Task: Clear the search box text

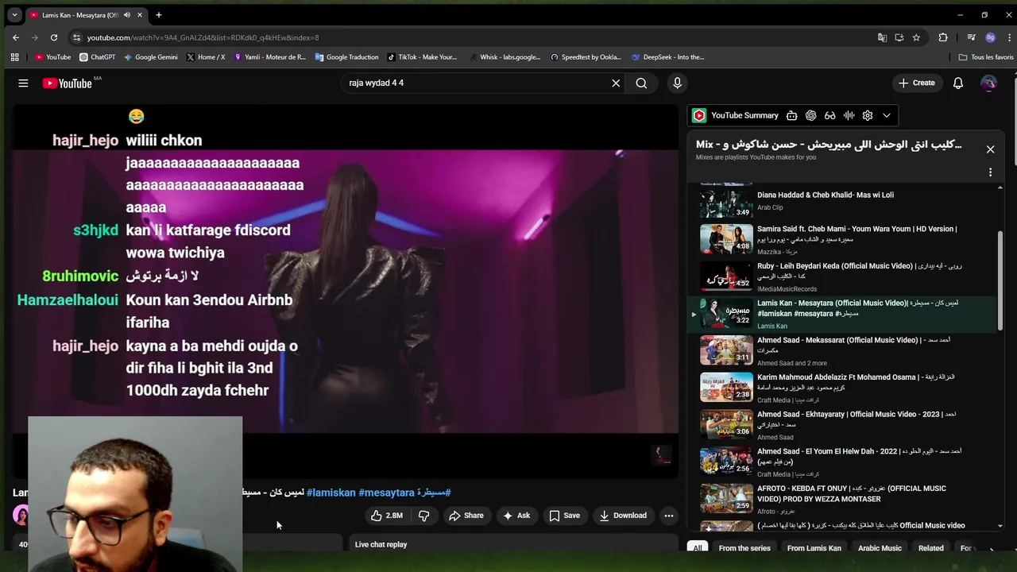Action: pyautogui.click(x=616, y=83)
